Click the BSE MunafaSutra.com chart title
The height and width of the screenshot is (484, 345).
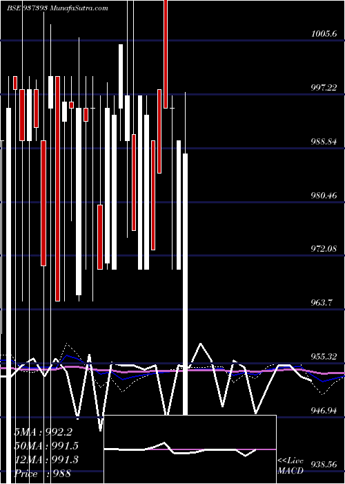57,8
